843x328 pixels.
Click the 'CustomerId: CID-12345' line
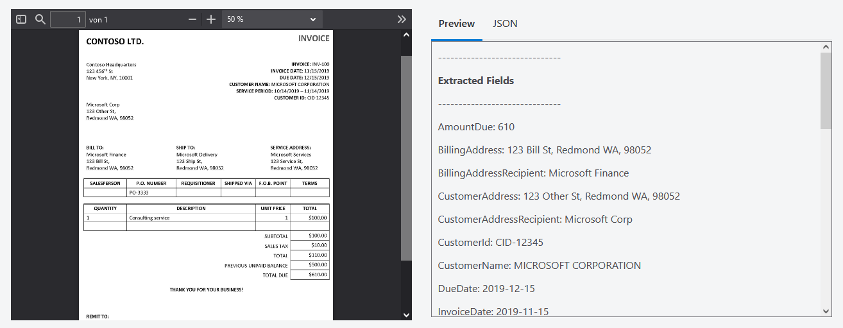click(491, 243)
